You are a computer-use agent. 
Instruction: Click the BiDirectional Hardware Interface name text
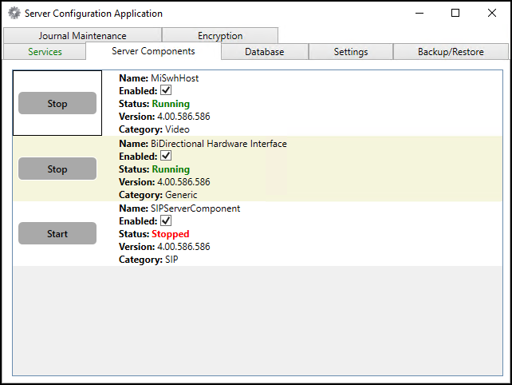[219, 144]
